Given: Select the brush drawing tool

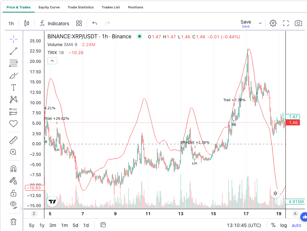Looking at the screenshot, I should click(13, 75).
